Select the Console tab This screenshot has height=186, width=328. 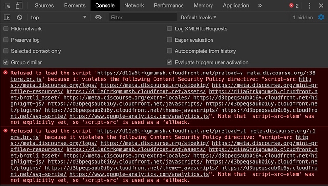105,6
